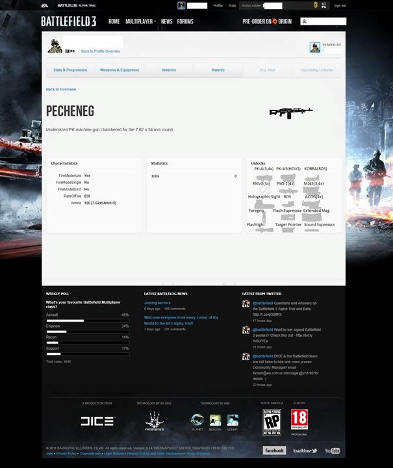Image resolution: width=393 pixels, height=468 pixels.
Task: Switch to Vehicles tab
Action: point(169,70)
